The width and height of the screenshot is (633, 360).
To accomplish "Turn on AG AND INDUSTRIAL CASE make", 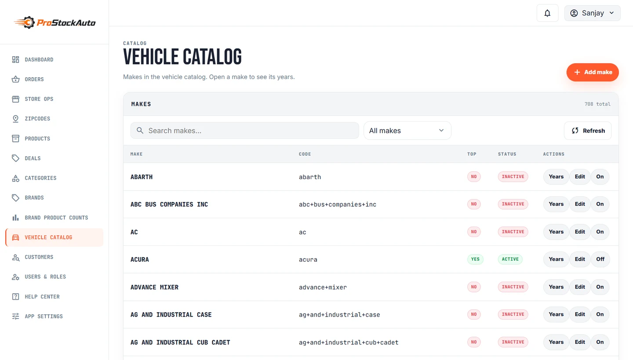I will coord(600,314).
